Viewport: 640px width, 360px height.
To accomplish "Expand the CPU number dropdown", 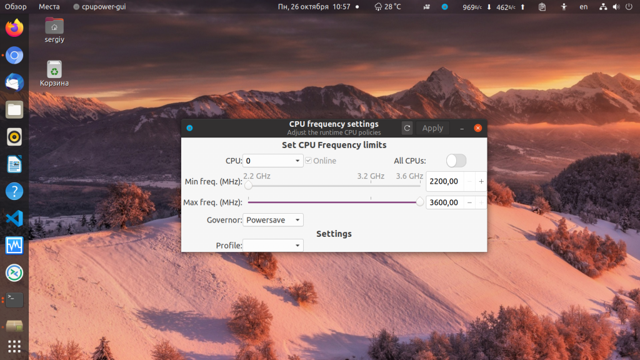I will [x=272, y=161].
